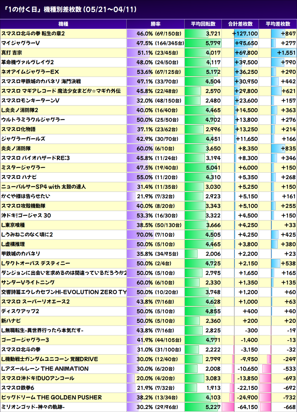Select machine name Lうみねこのなく頃に2
Viewport: 297px width, 412px height.
[27, 235]
